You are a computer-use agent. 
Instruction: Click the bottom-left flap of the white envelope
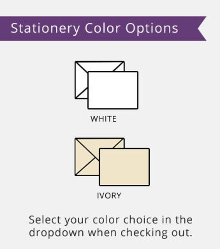point(81,93)
